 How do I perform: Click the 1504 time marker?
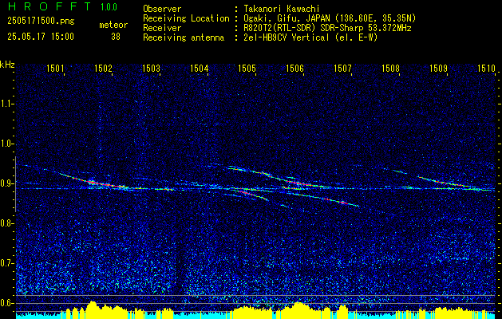200,68
